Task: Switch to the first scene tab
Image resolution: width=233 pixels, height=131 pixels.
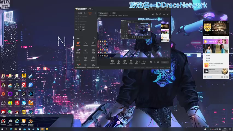Action: click(80, 13)
